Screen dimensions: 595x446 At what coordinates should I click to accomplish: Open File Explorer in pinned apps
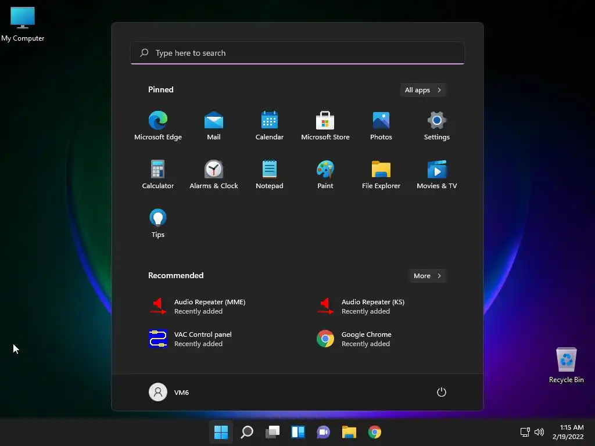tap(381, 174)
